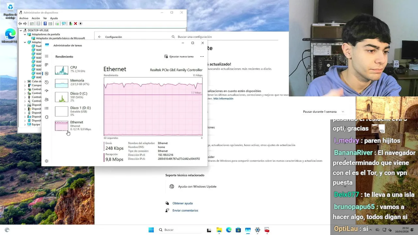This screenshot has width=418, height=235.
Task: Click update driver icon in Device Manager
Action: click(x=71, y=23)
